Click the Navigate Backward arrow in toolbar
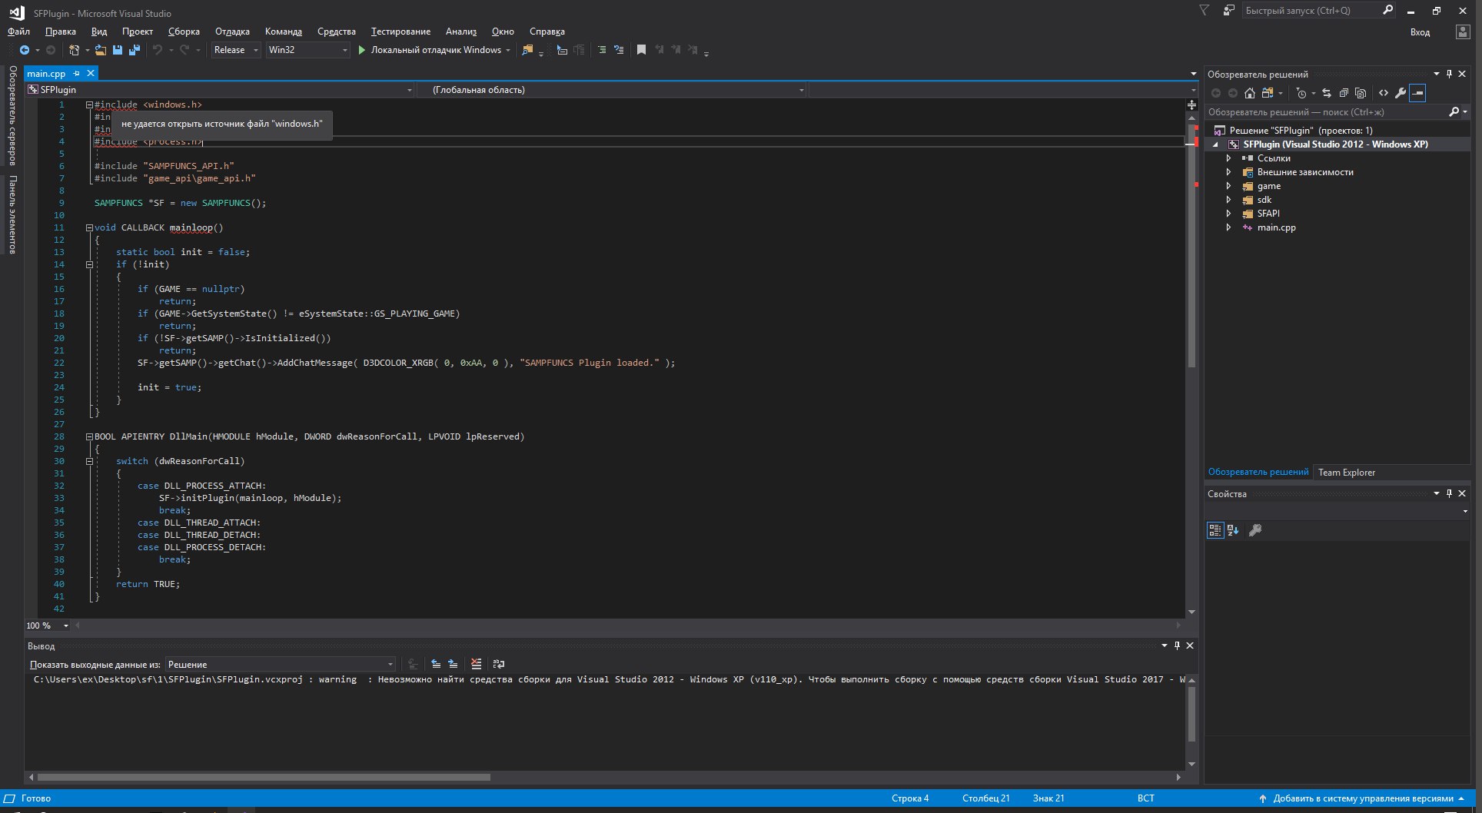 [25, 50]
